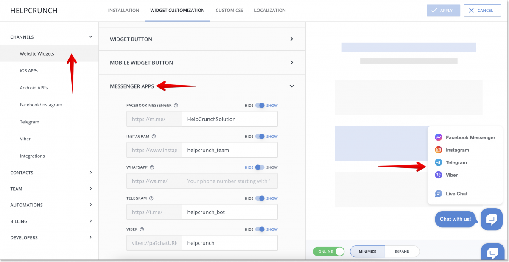
Task: Switch to the Custom CSS tab
Action: tap(229, 10)
